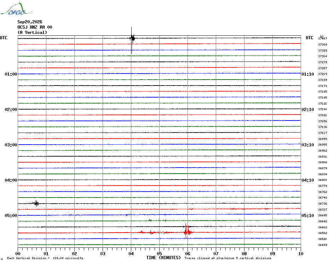Select the 01:00 time label
Viewport: 329px width, 263px height.
tap(11, 74)
